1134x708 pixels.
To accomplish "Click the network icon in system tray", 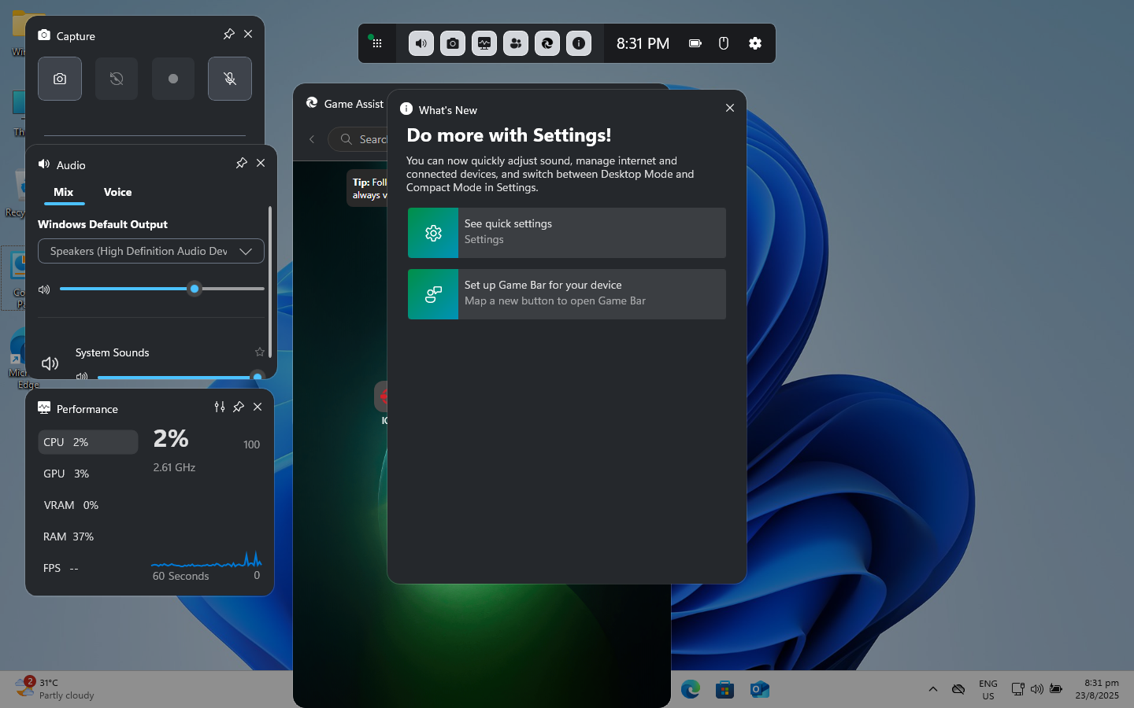I will (1017, 689).
